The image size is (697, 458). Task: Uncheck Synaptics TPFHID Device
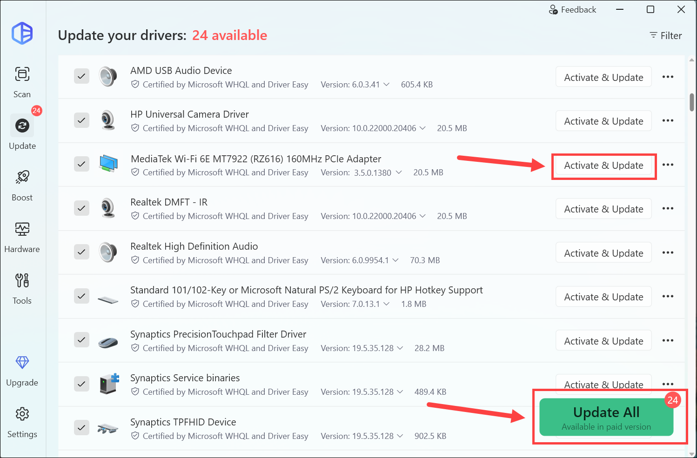(x=81, y=427)
